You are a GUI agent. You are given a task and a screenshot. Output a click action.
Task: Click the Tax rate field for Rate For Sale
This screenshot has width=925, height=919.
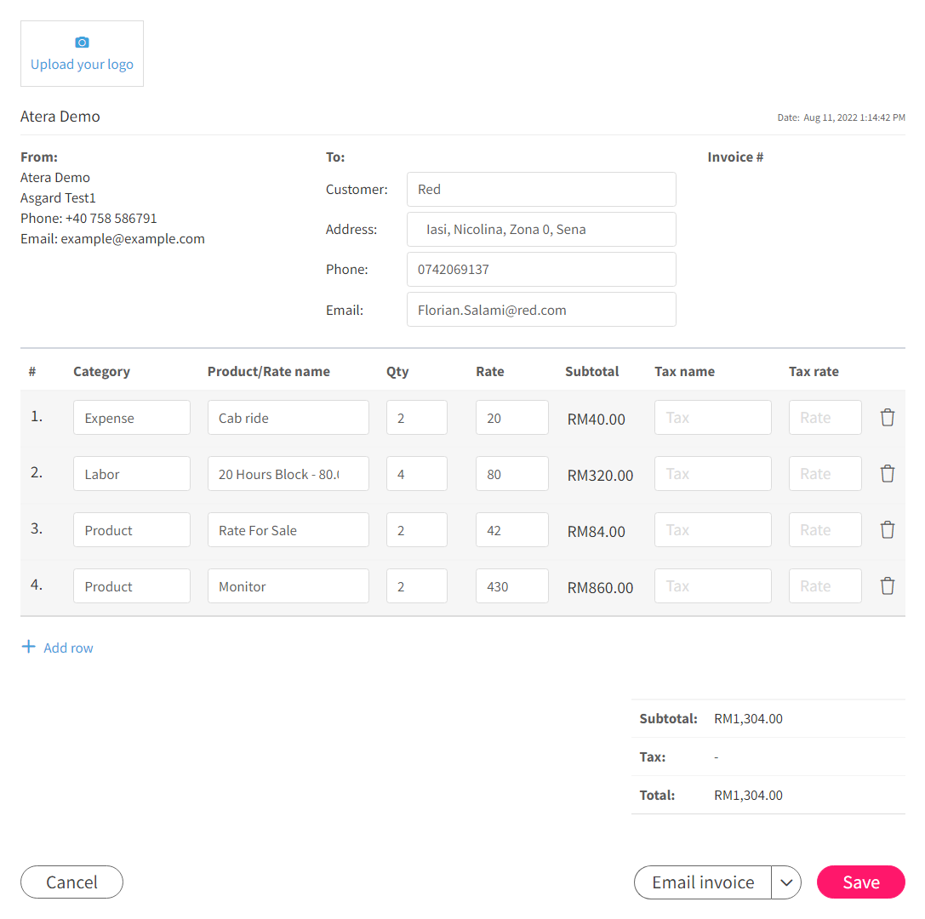point(825,529)
